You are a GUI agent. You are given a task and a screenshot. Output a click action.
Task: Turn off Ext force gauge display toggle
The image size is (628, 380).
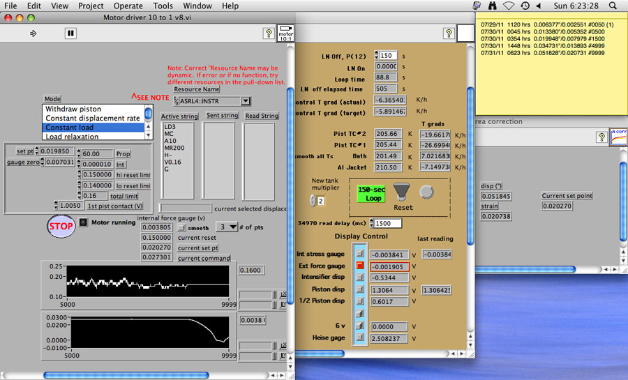360,266
